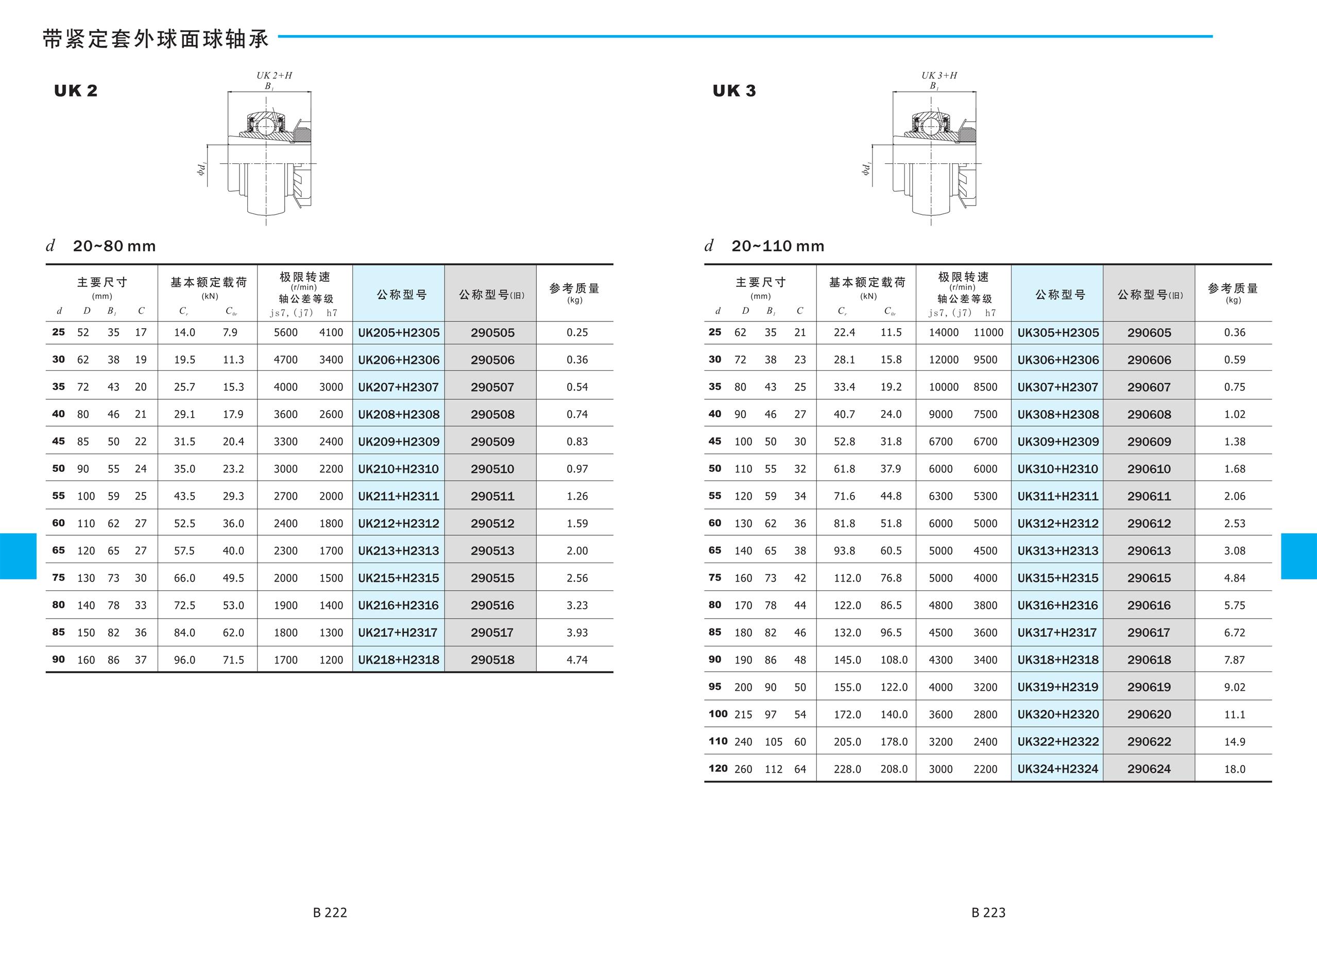Viewport: 1317px width, 954px height.
Task: Click the UK 3 section heading
Action: pos(734,91)
